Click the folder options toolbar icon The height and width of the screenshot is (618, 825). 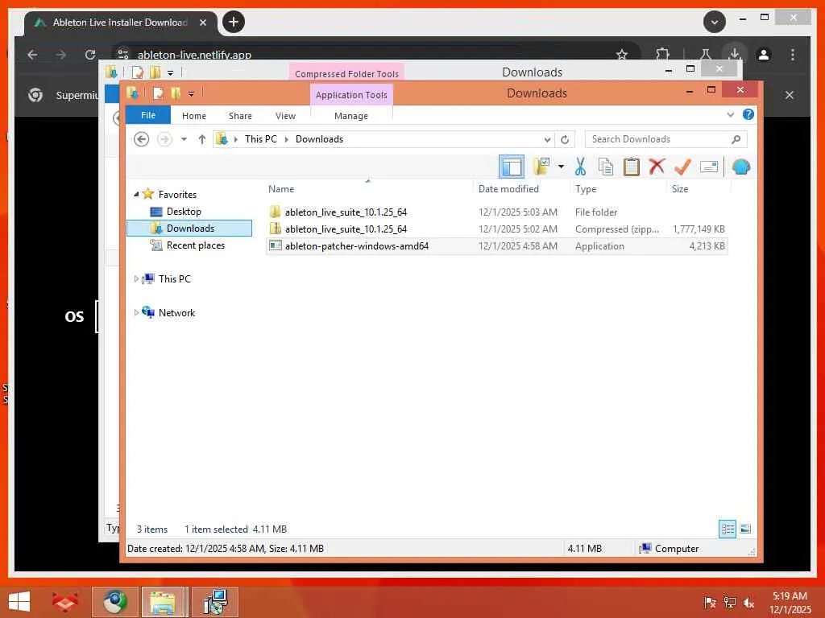click(541, 167)
